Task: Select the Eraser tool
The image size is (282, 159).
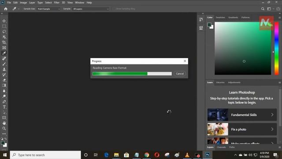Action: (x=4, y=80)
